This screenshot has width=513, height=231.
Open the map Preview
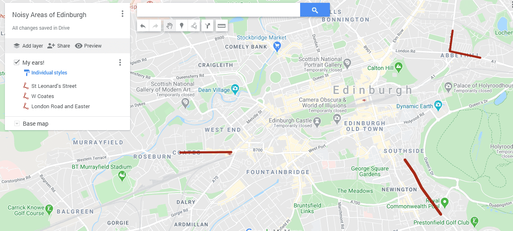click(88, 46)
